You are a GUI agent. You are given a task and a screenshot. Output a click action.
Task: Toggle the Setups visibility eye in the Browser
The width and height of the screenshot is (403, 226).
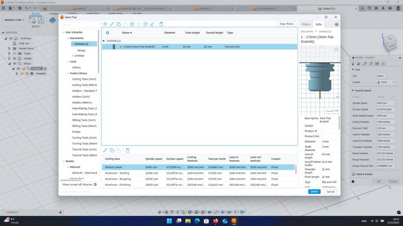click(x=15, y=64)
